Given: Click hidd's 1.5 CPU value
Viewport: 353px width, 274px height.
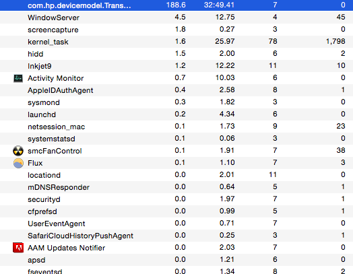Looking at the screenshot, I should pos(180,54).
